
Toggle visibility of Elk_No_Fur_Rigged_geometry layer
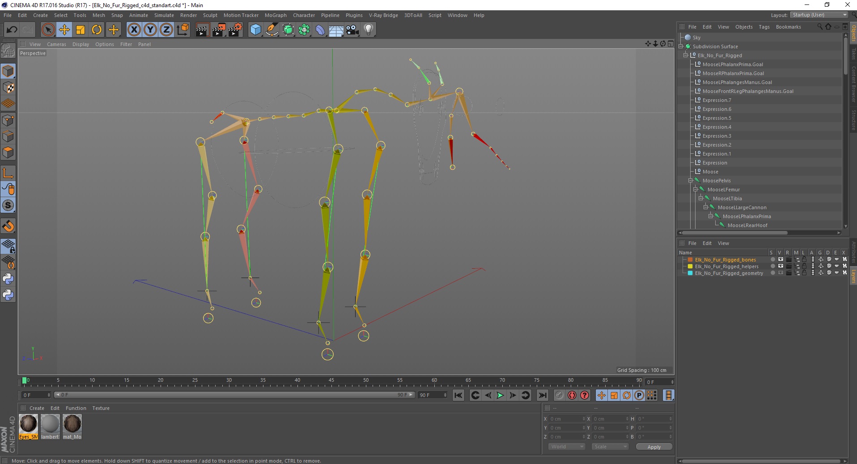point(781,273)
